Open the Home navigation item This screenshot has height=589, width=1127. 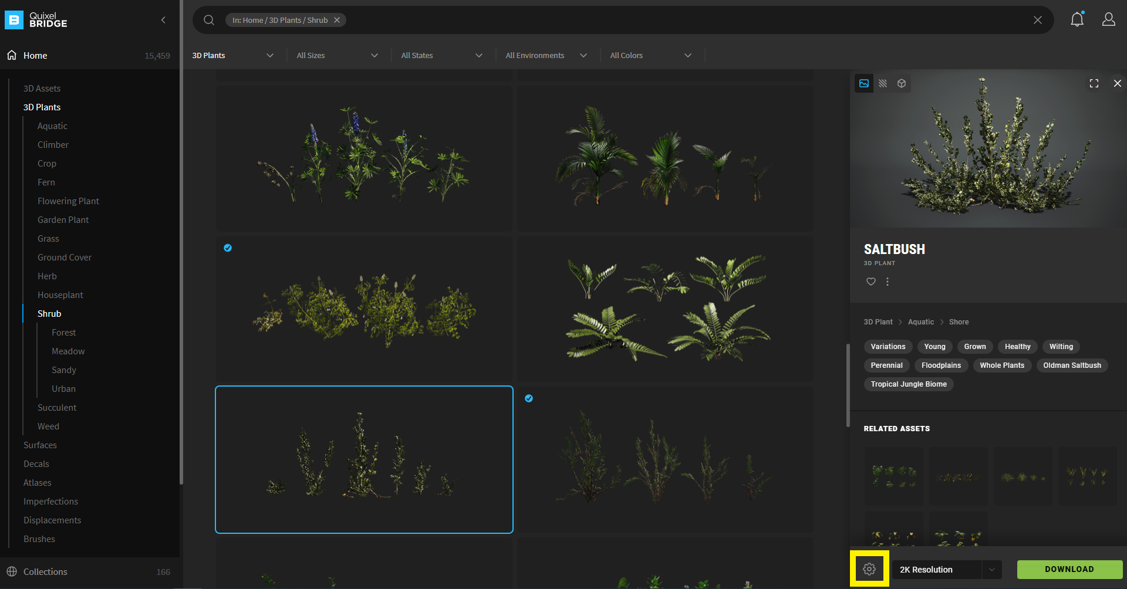point(35,55)
